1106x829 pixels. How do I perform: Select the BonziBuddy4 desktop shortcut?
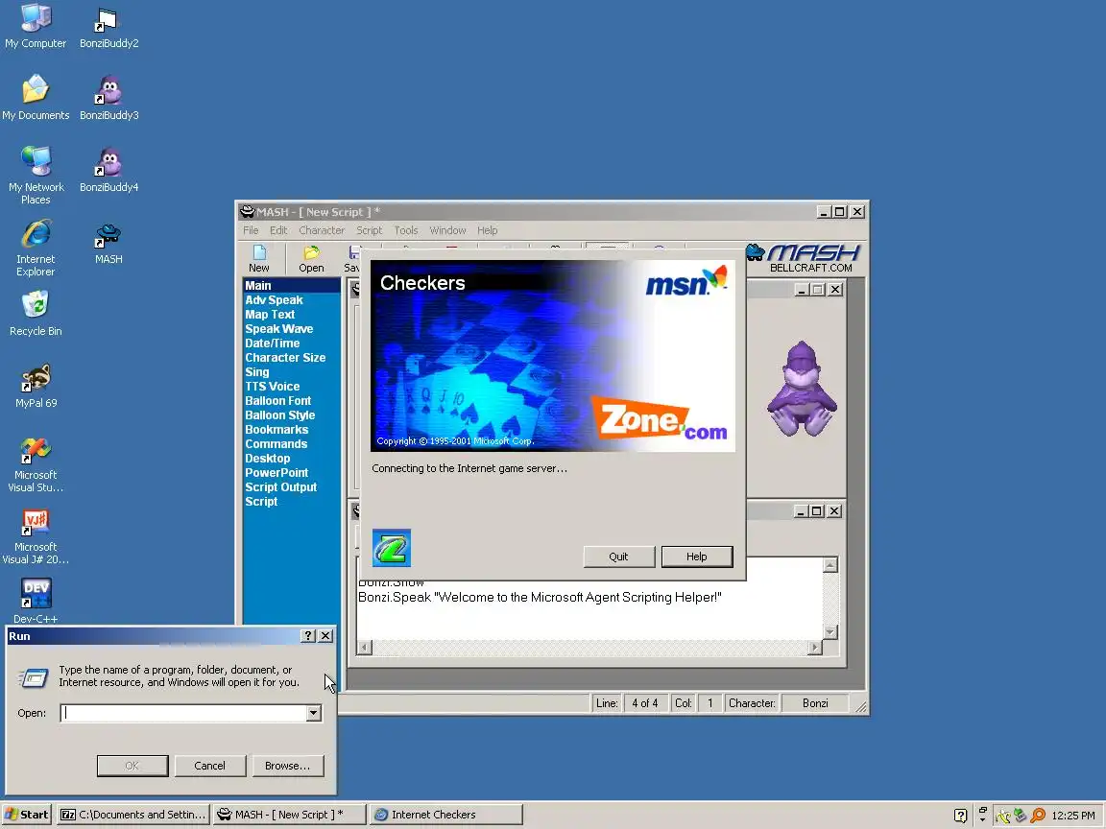tap(108, 169)
